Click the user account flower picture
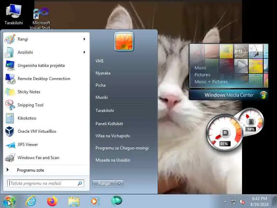The width and height of the screenshot is (277, 208). 124,41
